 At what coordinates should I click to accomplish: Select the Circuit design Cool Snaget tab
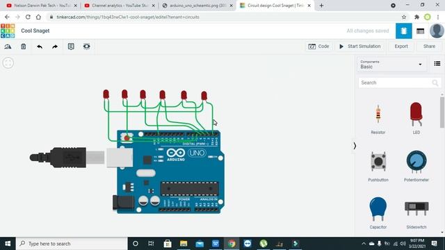pos(275,6)
